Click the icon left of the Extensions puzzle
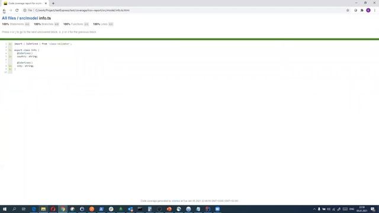379x213 pixels. pyautogui.click(x=355, y=11)
